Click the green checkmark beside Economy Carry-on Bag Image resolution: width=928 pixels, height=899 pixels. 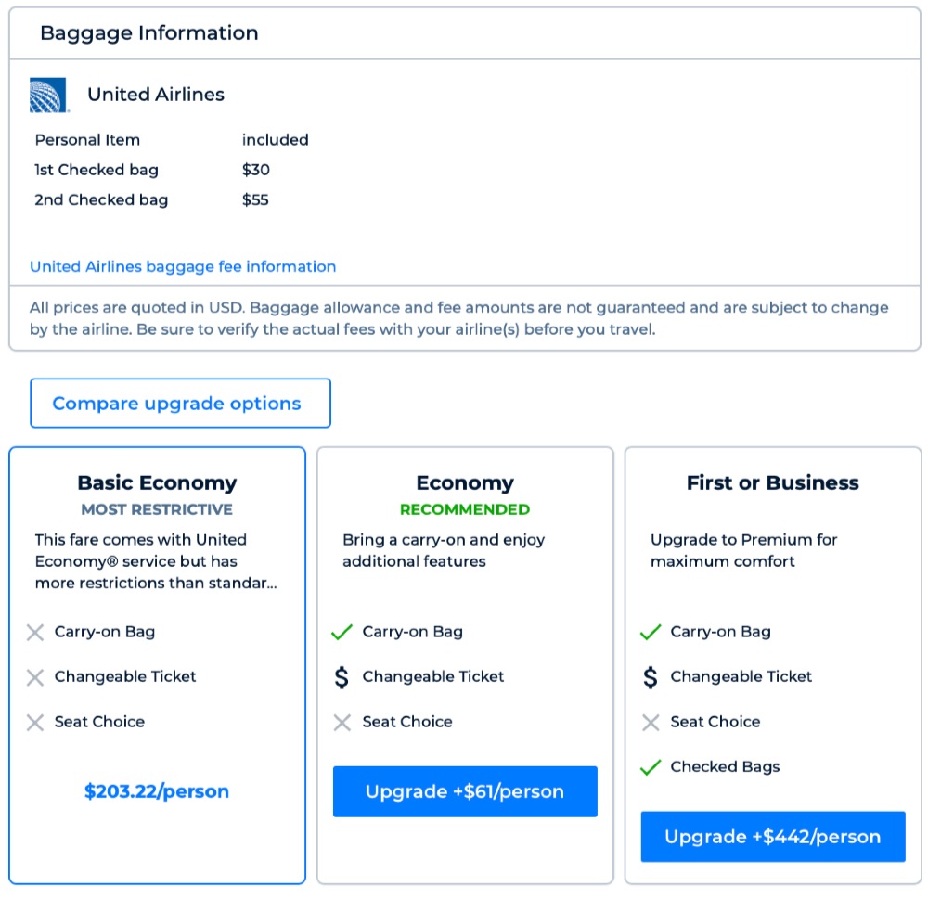(x=342, y=633)
